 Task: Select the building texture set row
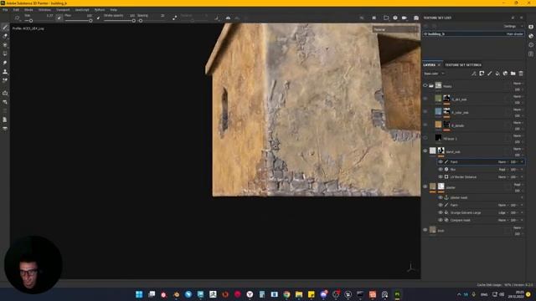point(473,33)
